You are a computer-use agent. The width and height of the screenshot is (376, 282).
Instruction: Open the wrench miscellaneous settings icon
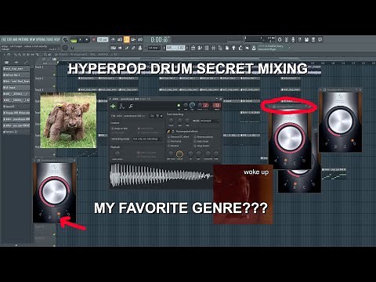[x=131, y=107]
